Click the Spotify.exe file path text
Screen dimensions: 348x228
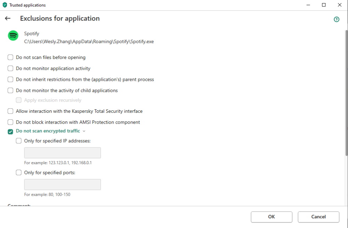[x=89, y=42]
